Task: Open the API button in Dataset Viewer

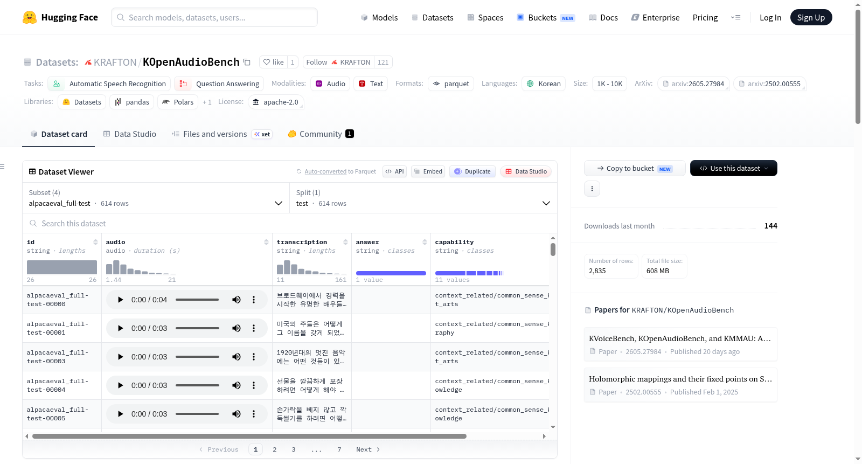Action: (x=394, y=171)
